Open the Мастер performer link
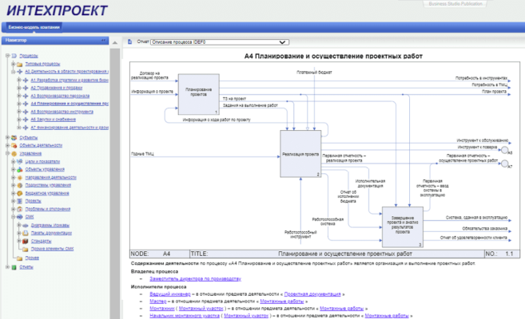 [x=157, y=301]
